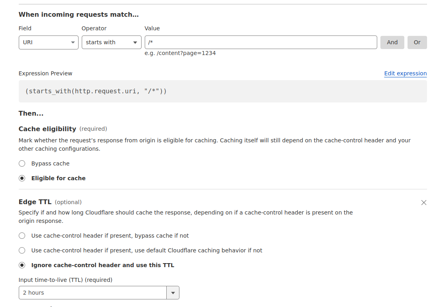Image resolution: width=445 pixels, height=307 pixels.
Task: Click the expression preview code box
Action: coord(222,91)
